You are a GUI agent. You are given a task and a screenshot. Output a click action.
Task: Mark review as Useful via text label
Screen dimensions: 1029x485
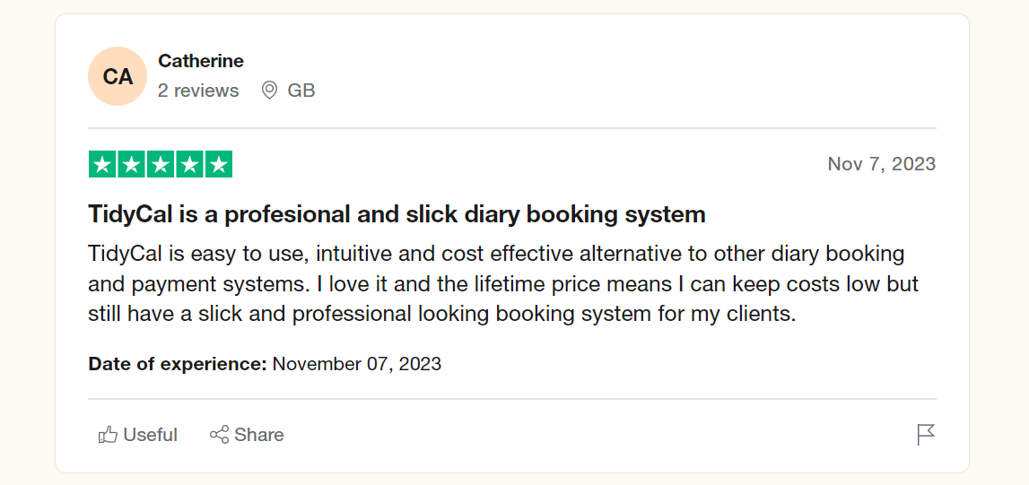tap(151, 435)
